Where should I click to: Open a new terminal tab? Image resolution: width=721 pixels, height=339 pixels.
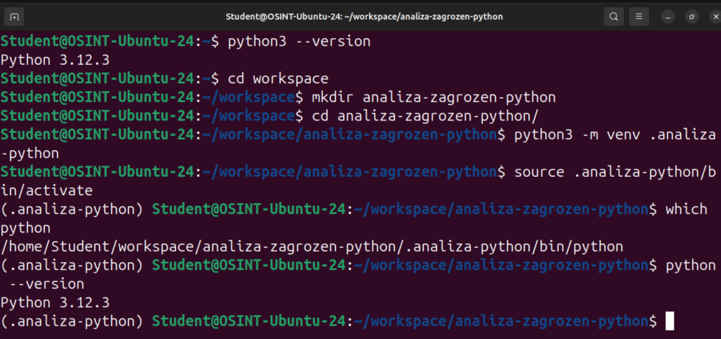[14, 17]
